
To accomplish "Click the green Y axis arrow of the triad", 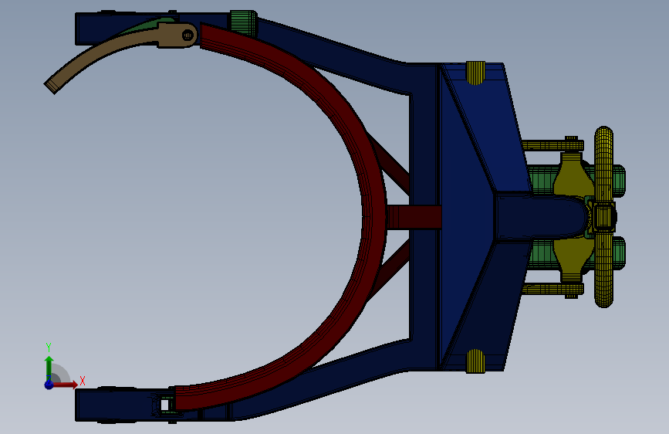I will click(49, 368).
